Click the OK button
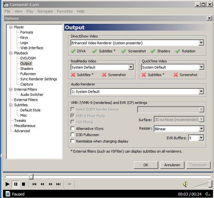This screenshot has width=214, height=198. coord(146,165)
